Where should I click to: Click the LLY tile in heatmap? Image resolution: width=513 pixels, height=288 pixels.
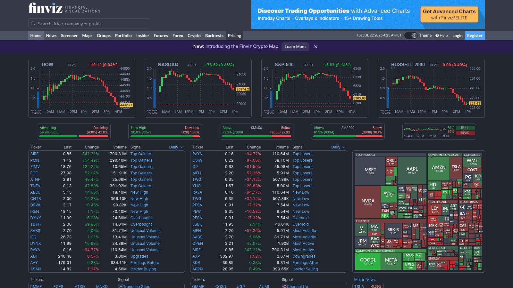click(435, 209)
